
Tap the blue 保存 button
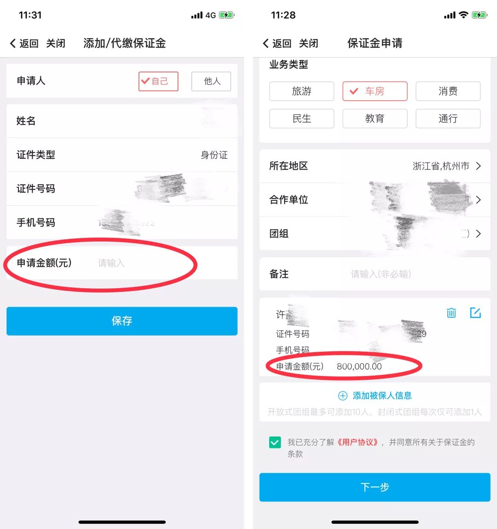[122, 321]
